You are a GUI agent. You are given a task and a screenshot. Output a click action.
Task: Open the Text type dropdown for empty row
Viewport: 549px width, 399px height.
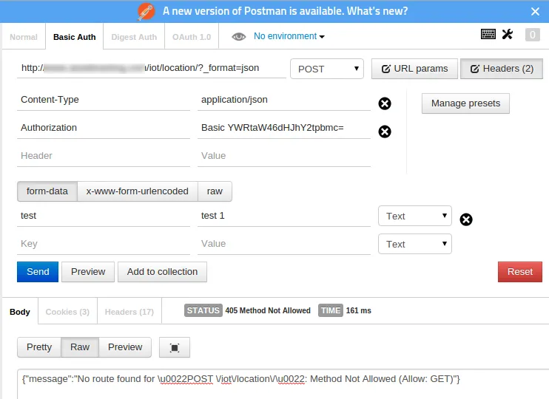tap(415, 244)
